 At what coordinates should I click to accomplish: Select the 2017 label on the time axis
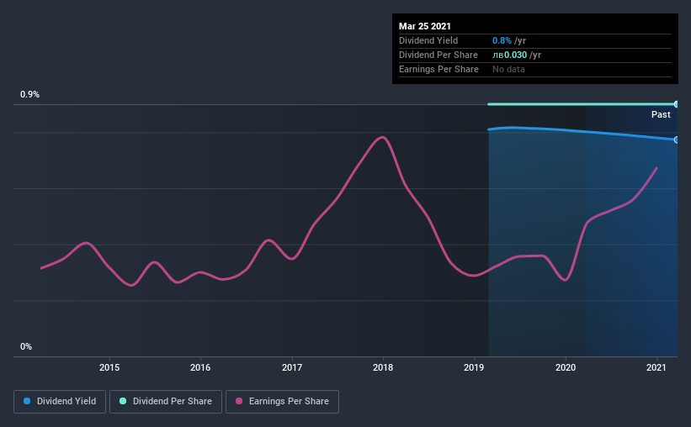click(x=292, y=367)
